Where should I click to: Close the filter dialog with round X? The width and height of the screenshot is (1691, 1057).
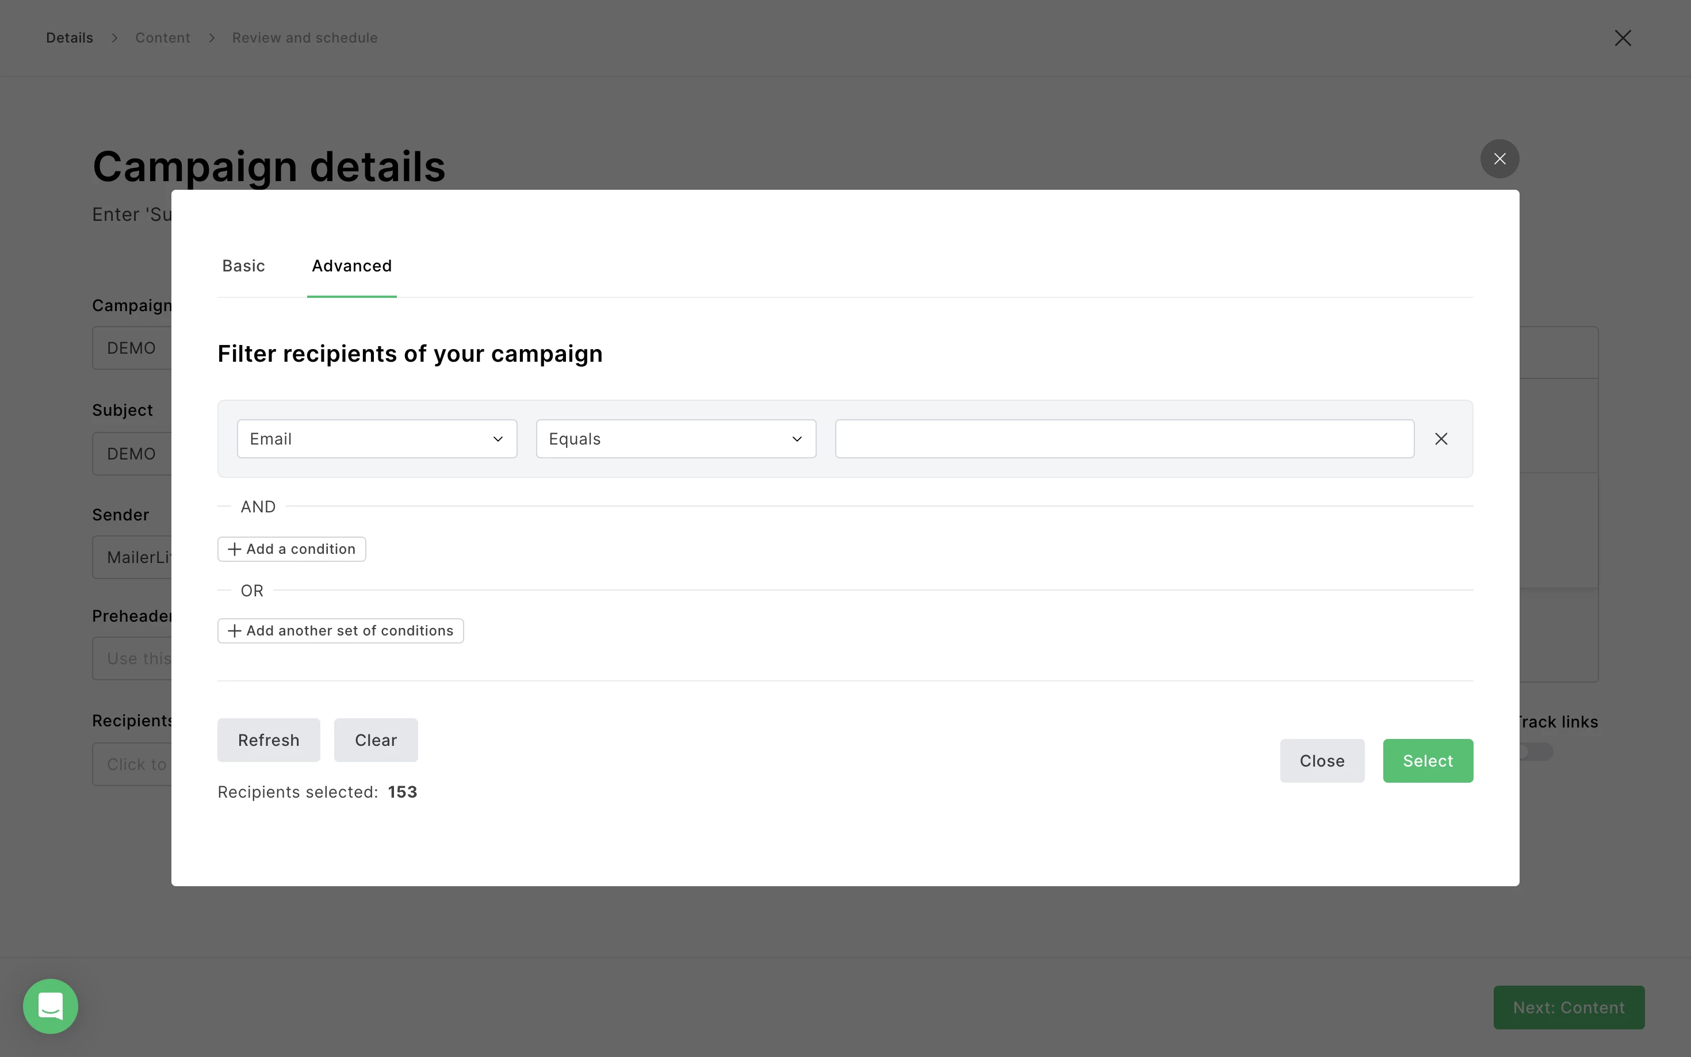click(x=1499, y=159)
